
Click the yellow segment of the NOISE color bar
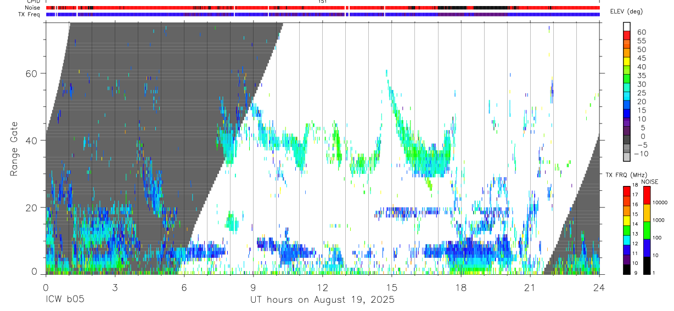[x=647, y=213]
